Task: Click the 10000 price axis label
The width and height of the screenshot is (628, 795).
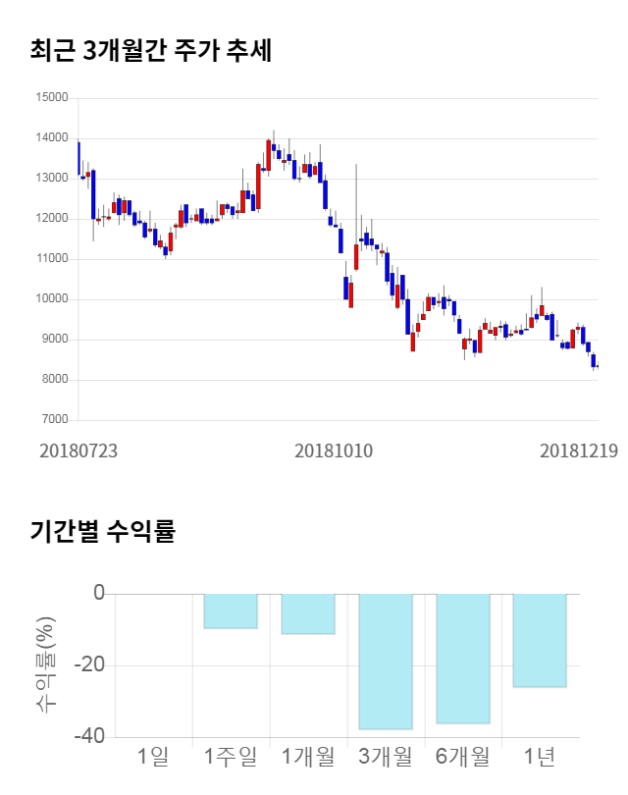Action: pyautogui.click(x=51, y=299)
